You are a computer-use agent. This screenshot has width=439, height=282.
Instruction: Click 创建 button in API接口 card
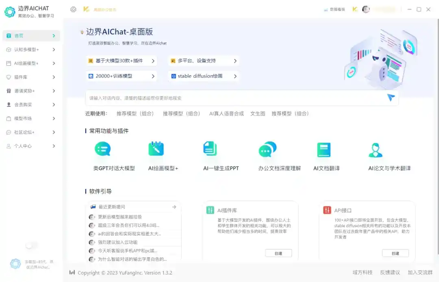click(x=396, y=253)
